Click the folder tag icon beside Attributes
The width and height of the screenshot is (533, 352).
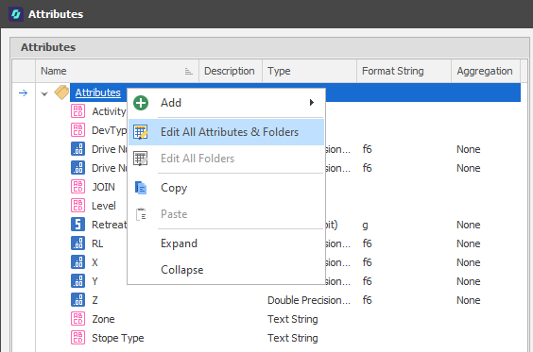pyautogui.click(x=61, y=92)
